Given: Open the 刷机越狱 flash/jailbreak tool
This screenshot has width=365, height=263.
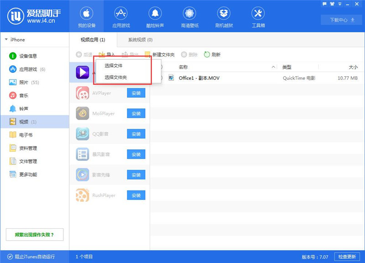Looking at the screenshot, I should [224, 16].
